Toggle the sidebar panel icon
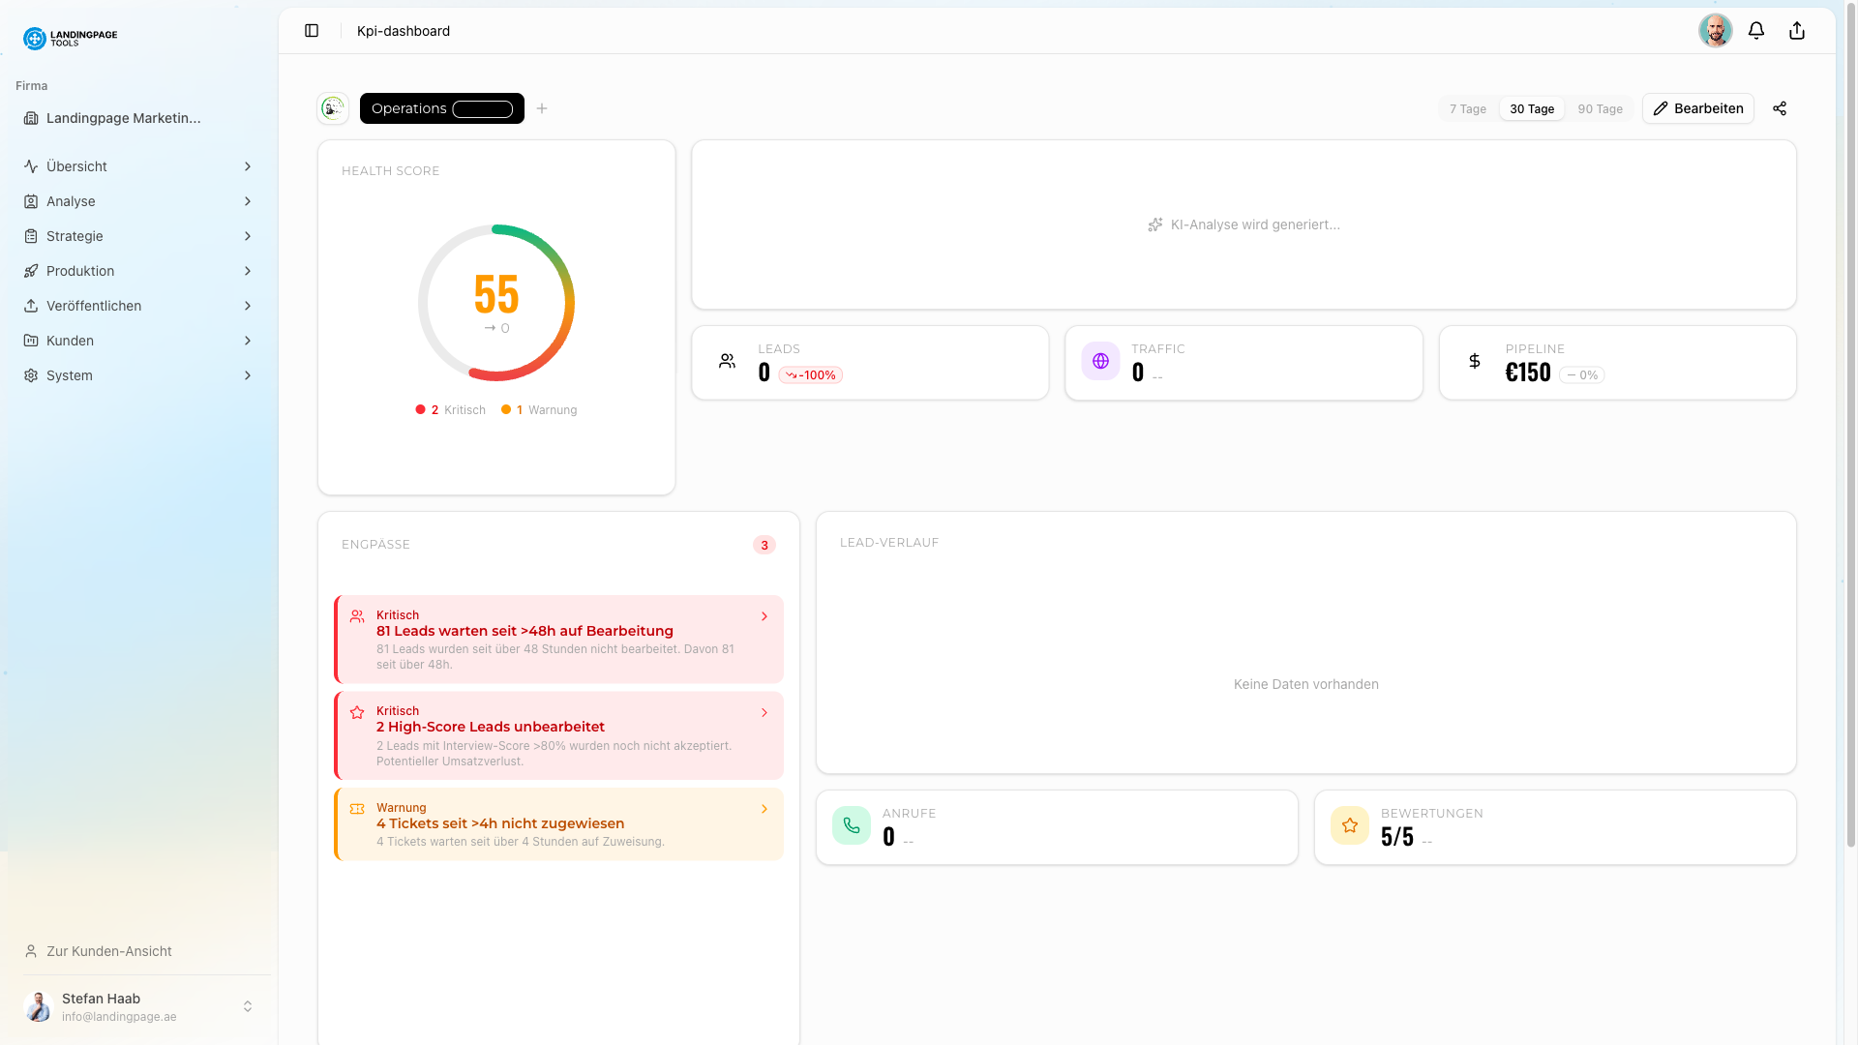The height and width of the screenshot is (1045, 1858). click(x=312, y=31)
